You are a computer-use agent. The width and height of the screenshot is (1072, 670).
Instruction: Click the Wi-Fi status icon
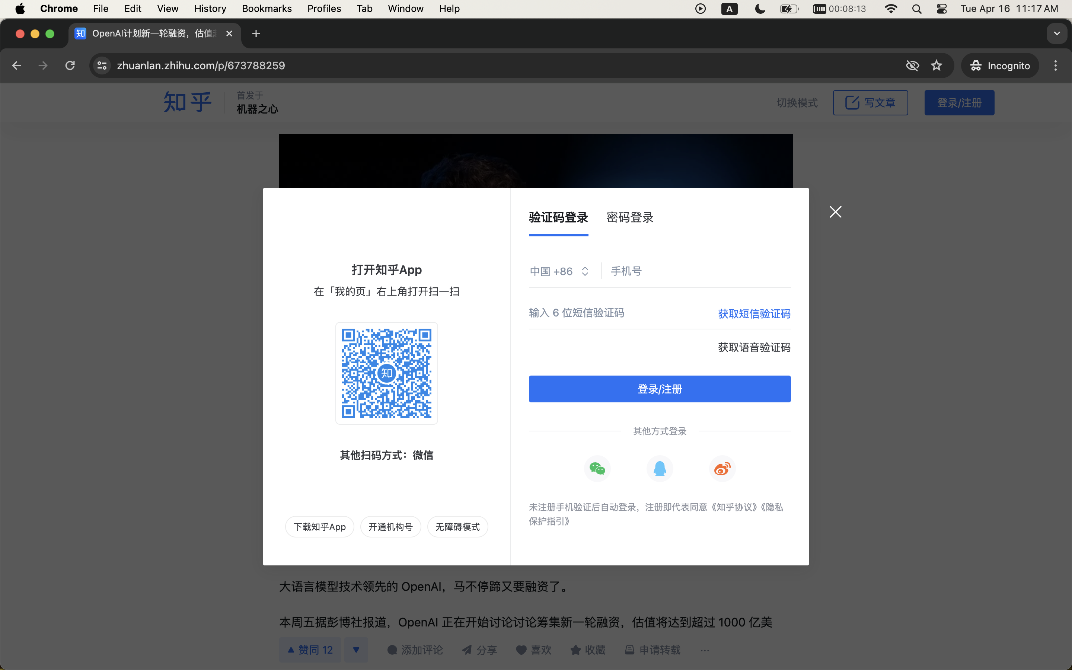point(890,9)
